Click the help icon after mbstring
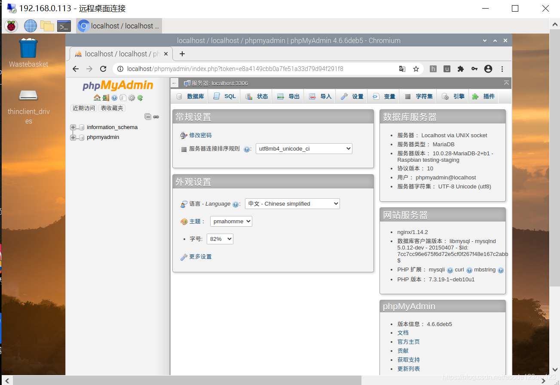The image size is (560, 385). click(x=501, y=270)
